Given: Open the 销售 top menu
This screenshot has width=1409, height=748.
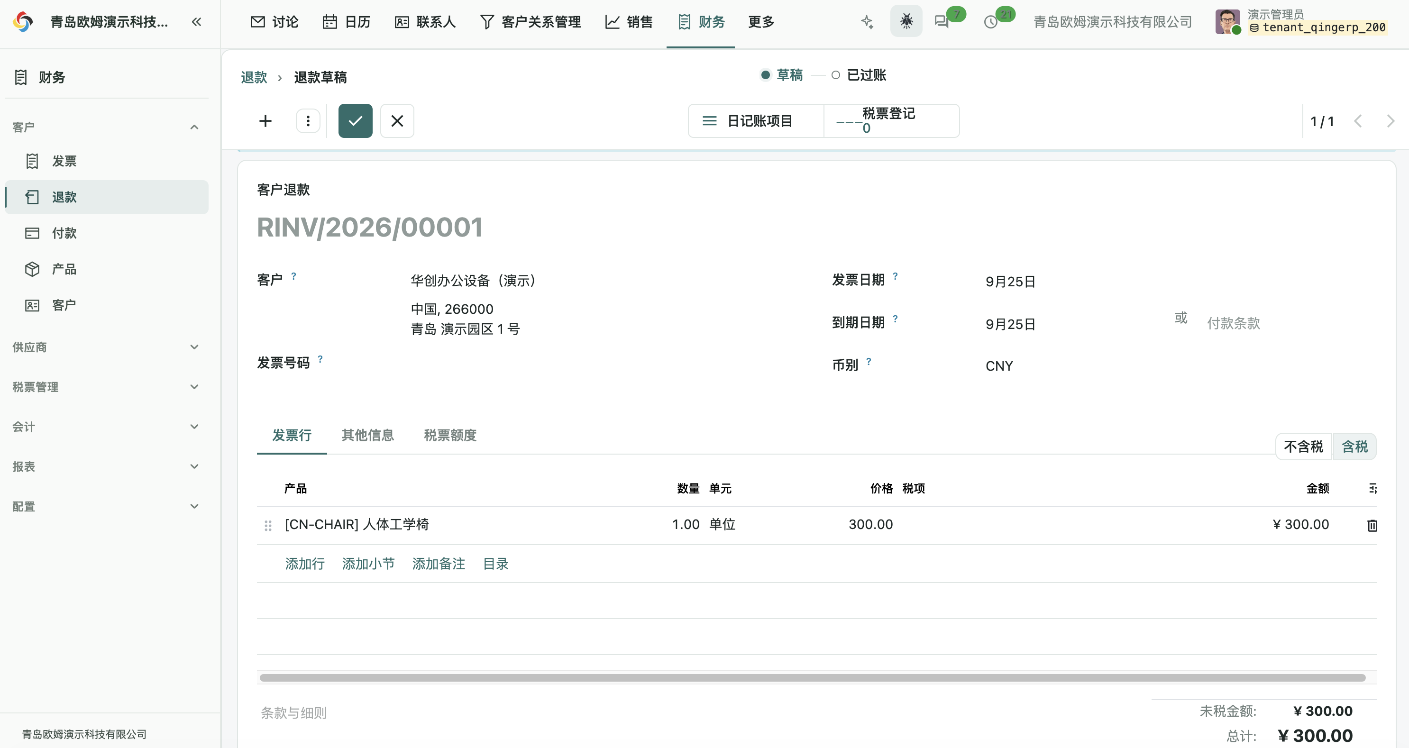Looking at the screenshot, I should [x=629, y=22].
